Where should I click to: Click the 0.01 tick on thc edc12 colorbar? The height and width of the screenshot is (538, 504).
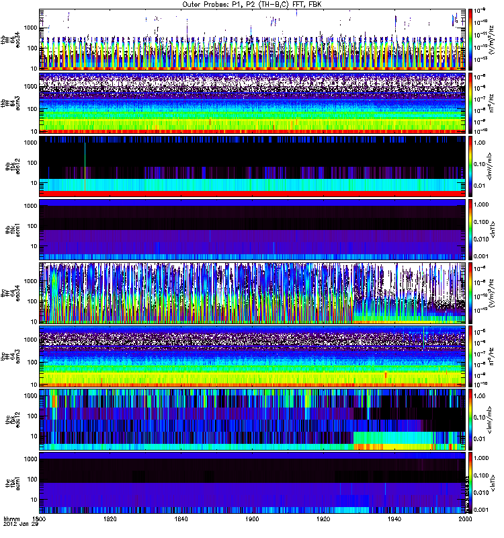tap(480, 439)
